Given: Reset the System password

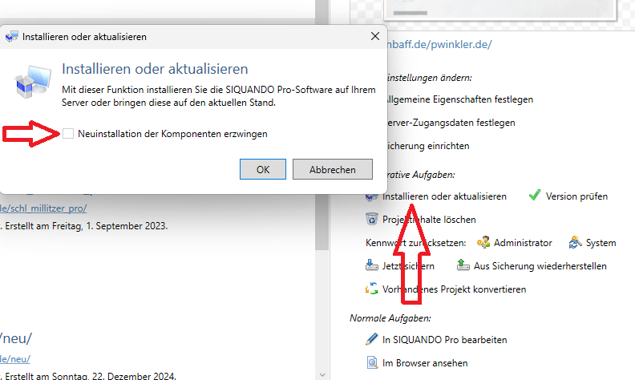Looking at the screenshot, I should [601, 243].
